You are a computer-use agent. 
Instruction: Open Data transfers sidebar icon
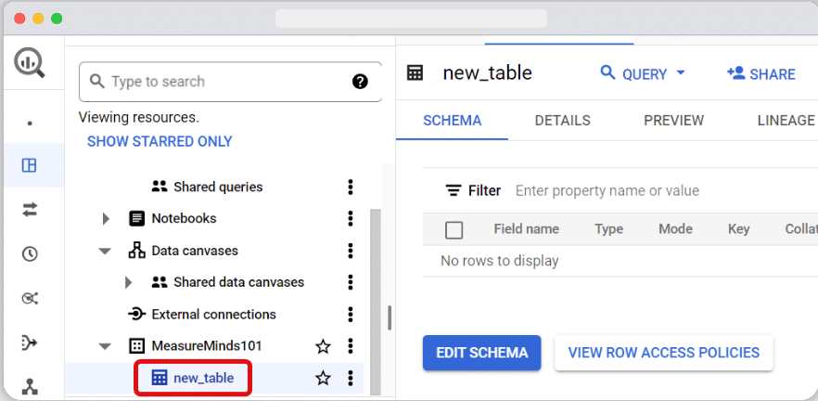(x=30, y=210)
